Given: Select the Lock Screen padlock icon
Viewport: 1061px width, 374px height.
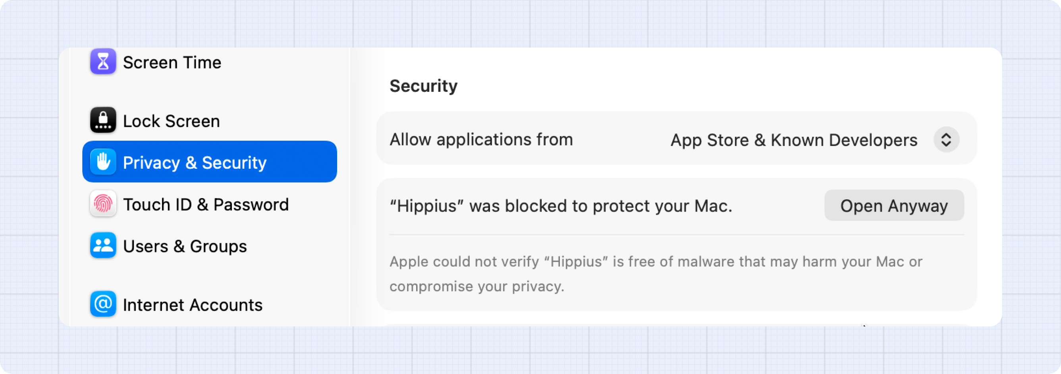Looking at the screenshot, I should pos(102,120).
